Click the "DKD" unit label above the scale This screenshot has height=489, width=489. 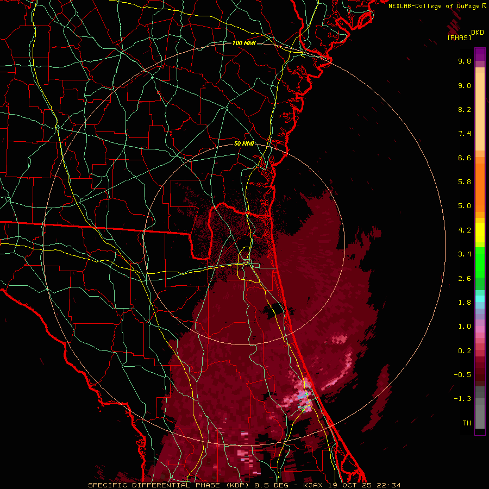click(x=478, y=33)
